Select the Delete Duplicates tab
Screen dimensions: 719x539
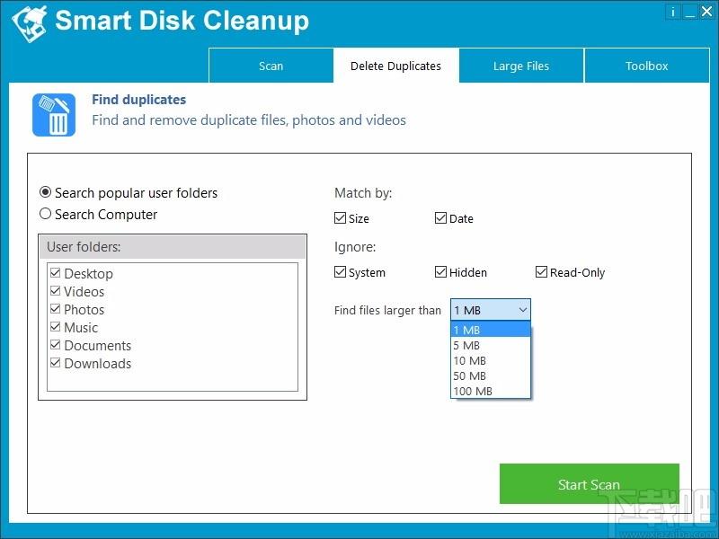click(395, 66)
